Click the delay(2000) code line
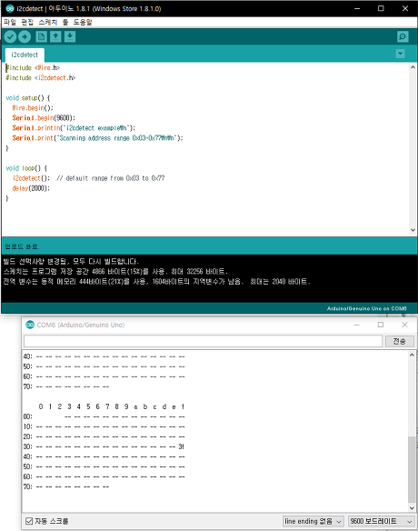 click(31, 188)
